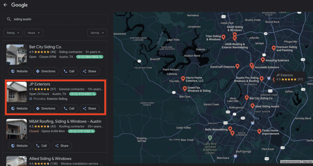Click Lady Bird Johnson Wildflower Center marker
The image size is (313, 166).
(210, 138)
